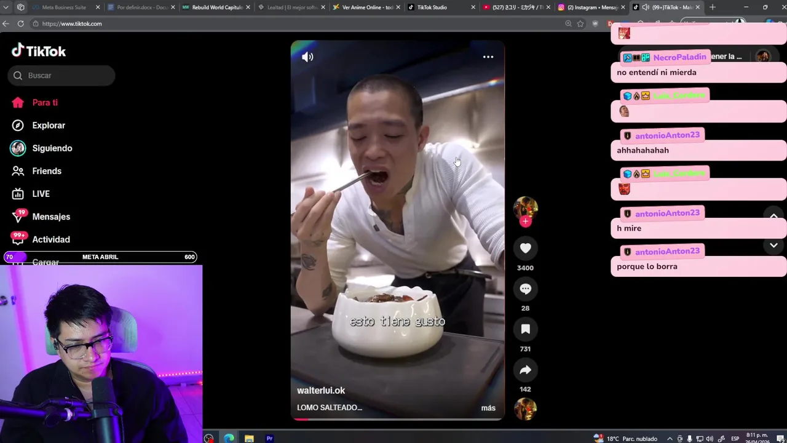Click the browser back arrow
Image resolution: width=787 pixels, height=443 pixels.
pyautogui.click(x=6, y=23)
